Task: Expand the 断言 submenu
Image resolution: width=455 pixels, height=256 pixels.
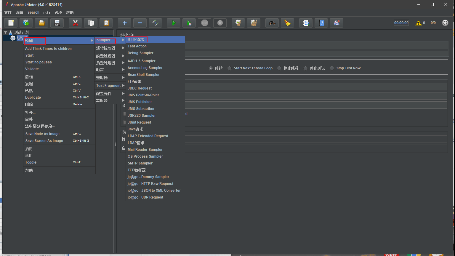Action: pos(110,70)
